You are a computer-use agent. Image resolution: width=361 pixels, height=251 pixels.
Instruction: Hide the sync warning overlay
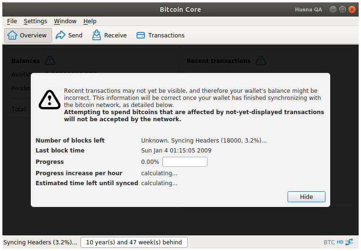click(306, 197)
